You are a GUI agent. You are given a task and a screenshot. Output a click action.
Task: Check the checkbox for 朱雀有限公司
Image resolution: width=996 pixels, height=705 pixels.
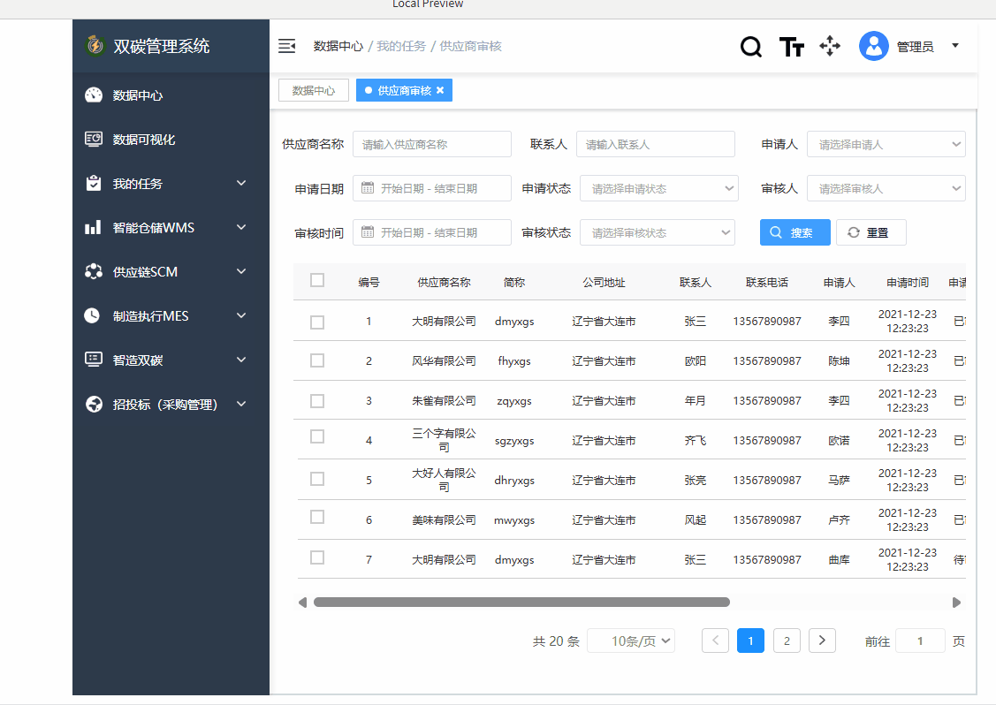(316, 400)
